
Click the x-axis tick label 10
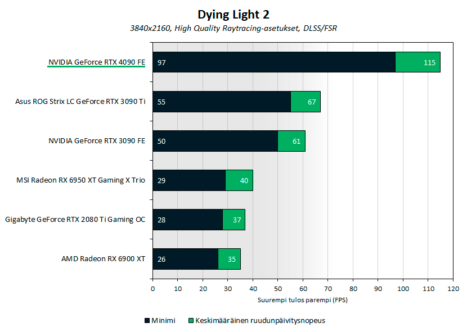click(x=178, y=289)
